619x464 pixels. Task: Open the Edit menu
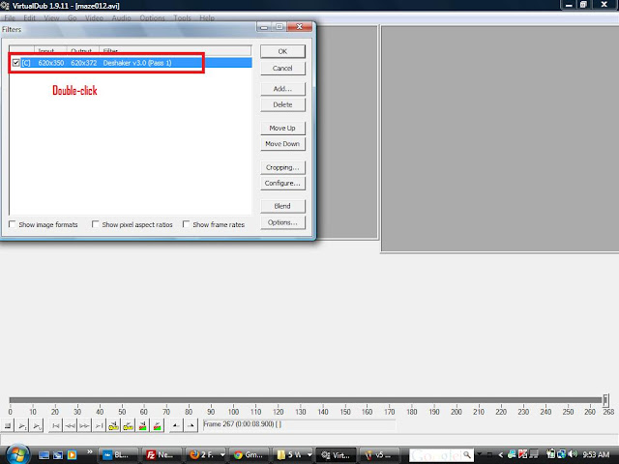click(x=29, y=17)
